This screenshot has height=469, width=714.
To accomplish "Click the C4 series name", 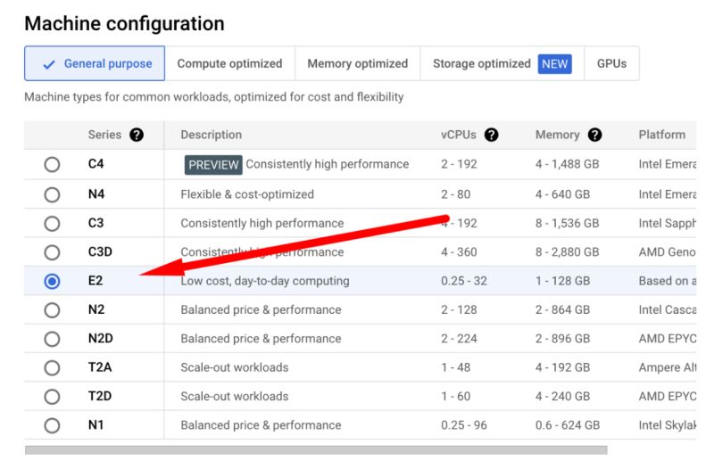I will (96, 164).
